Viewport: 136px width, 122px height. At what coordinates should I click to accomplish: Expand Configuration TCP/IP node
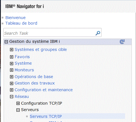(x=18, y=103)
